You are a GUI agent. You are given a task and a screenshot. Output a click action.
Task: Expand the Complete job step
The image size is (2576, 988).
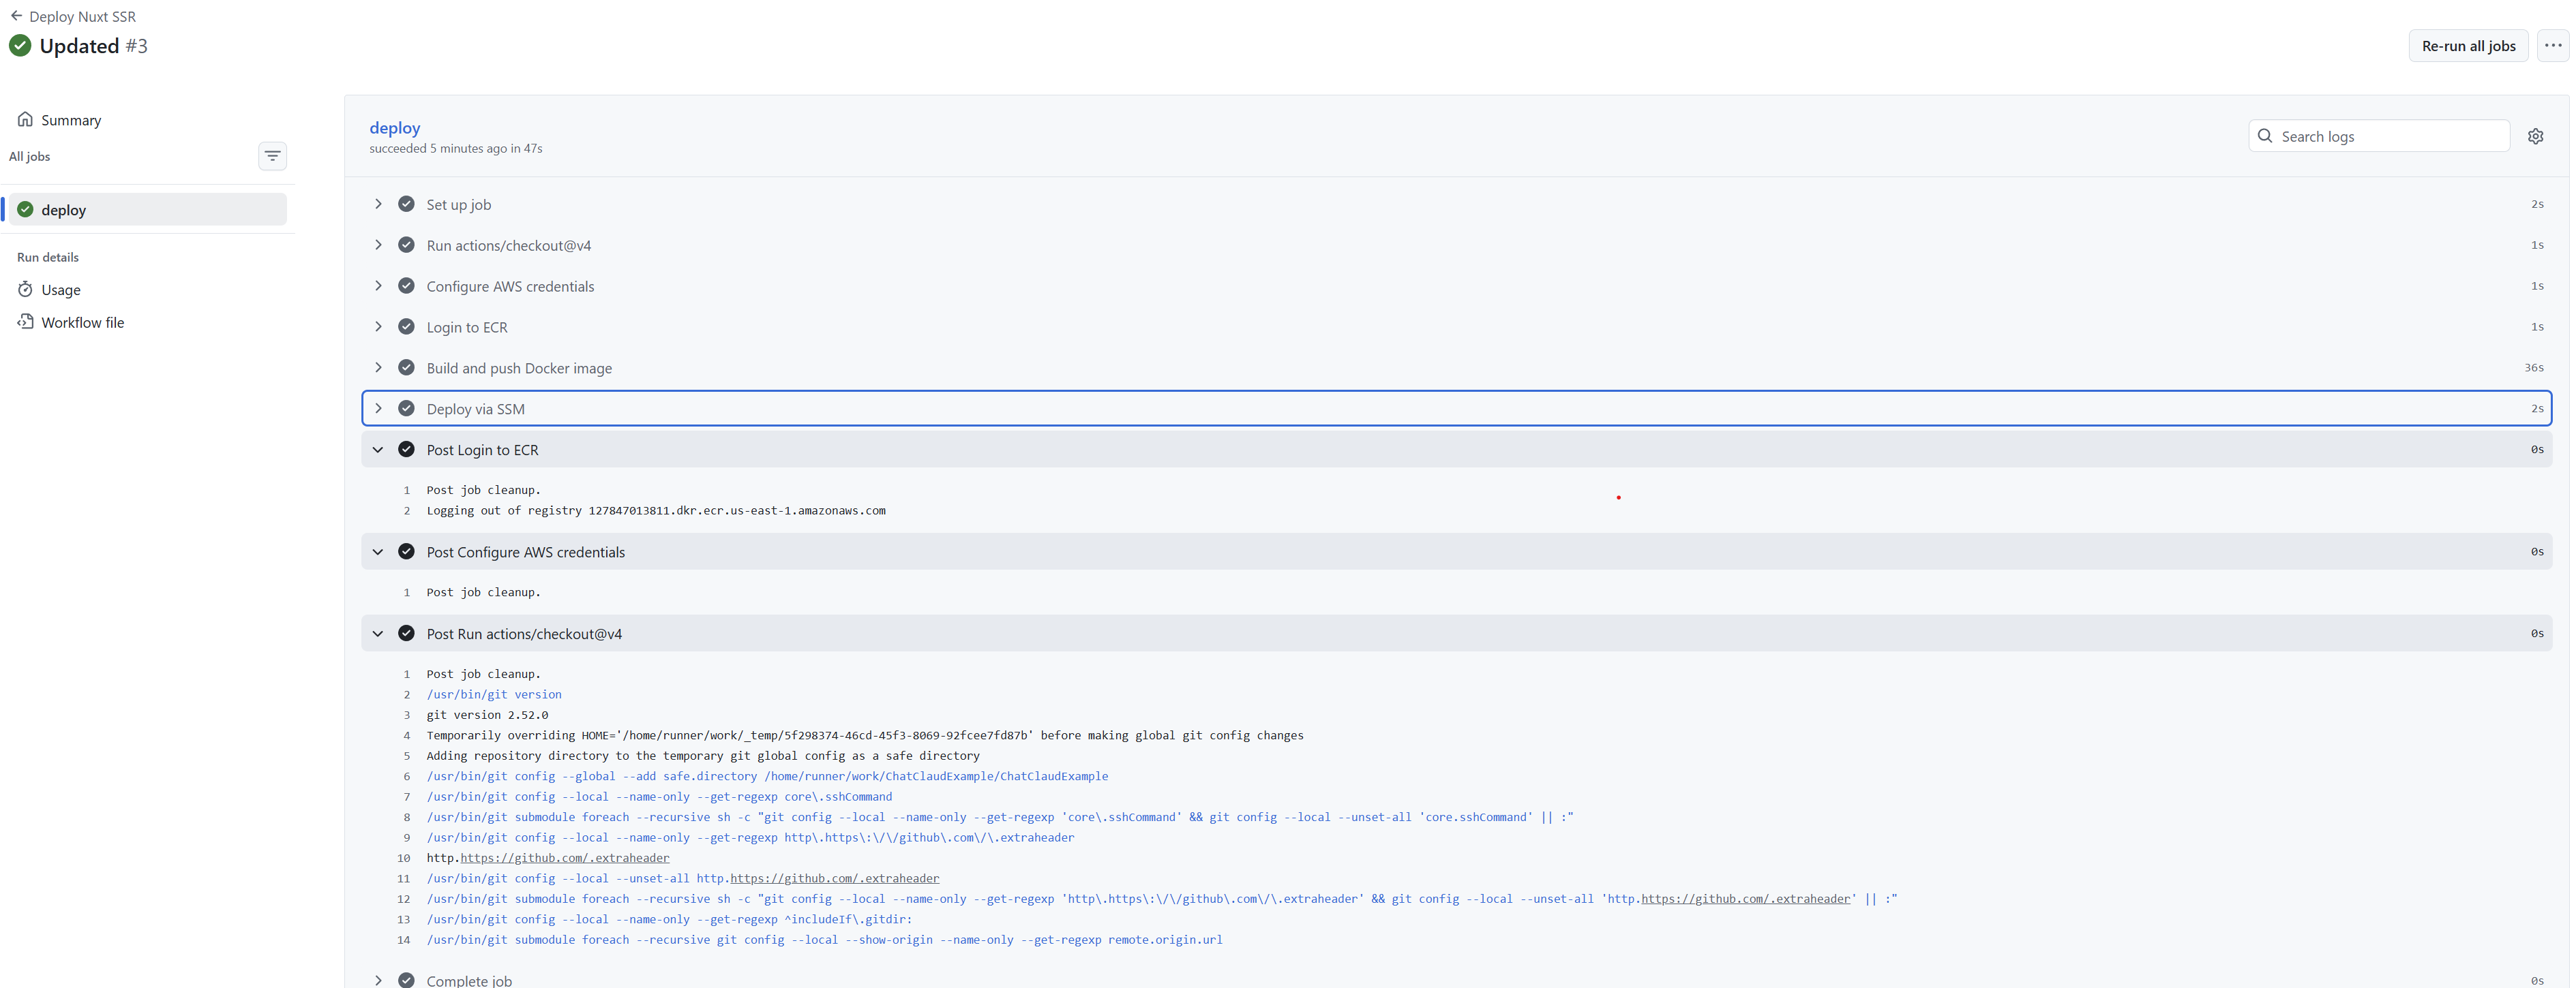378,980
